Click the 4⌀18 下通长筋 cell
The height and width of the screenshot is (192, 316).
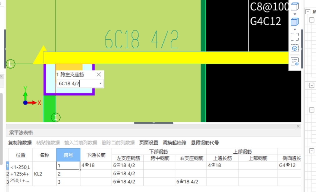[96, 166]
